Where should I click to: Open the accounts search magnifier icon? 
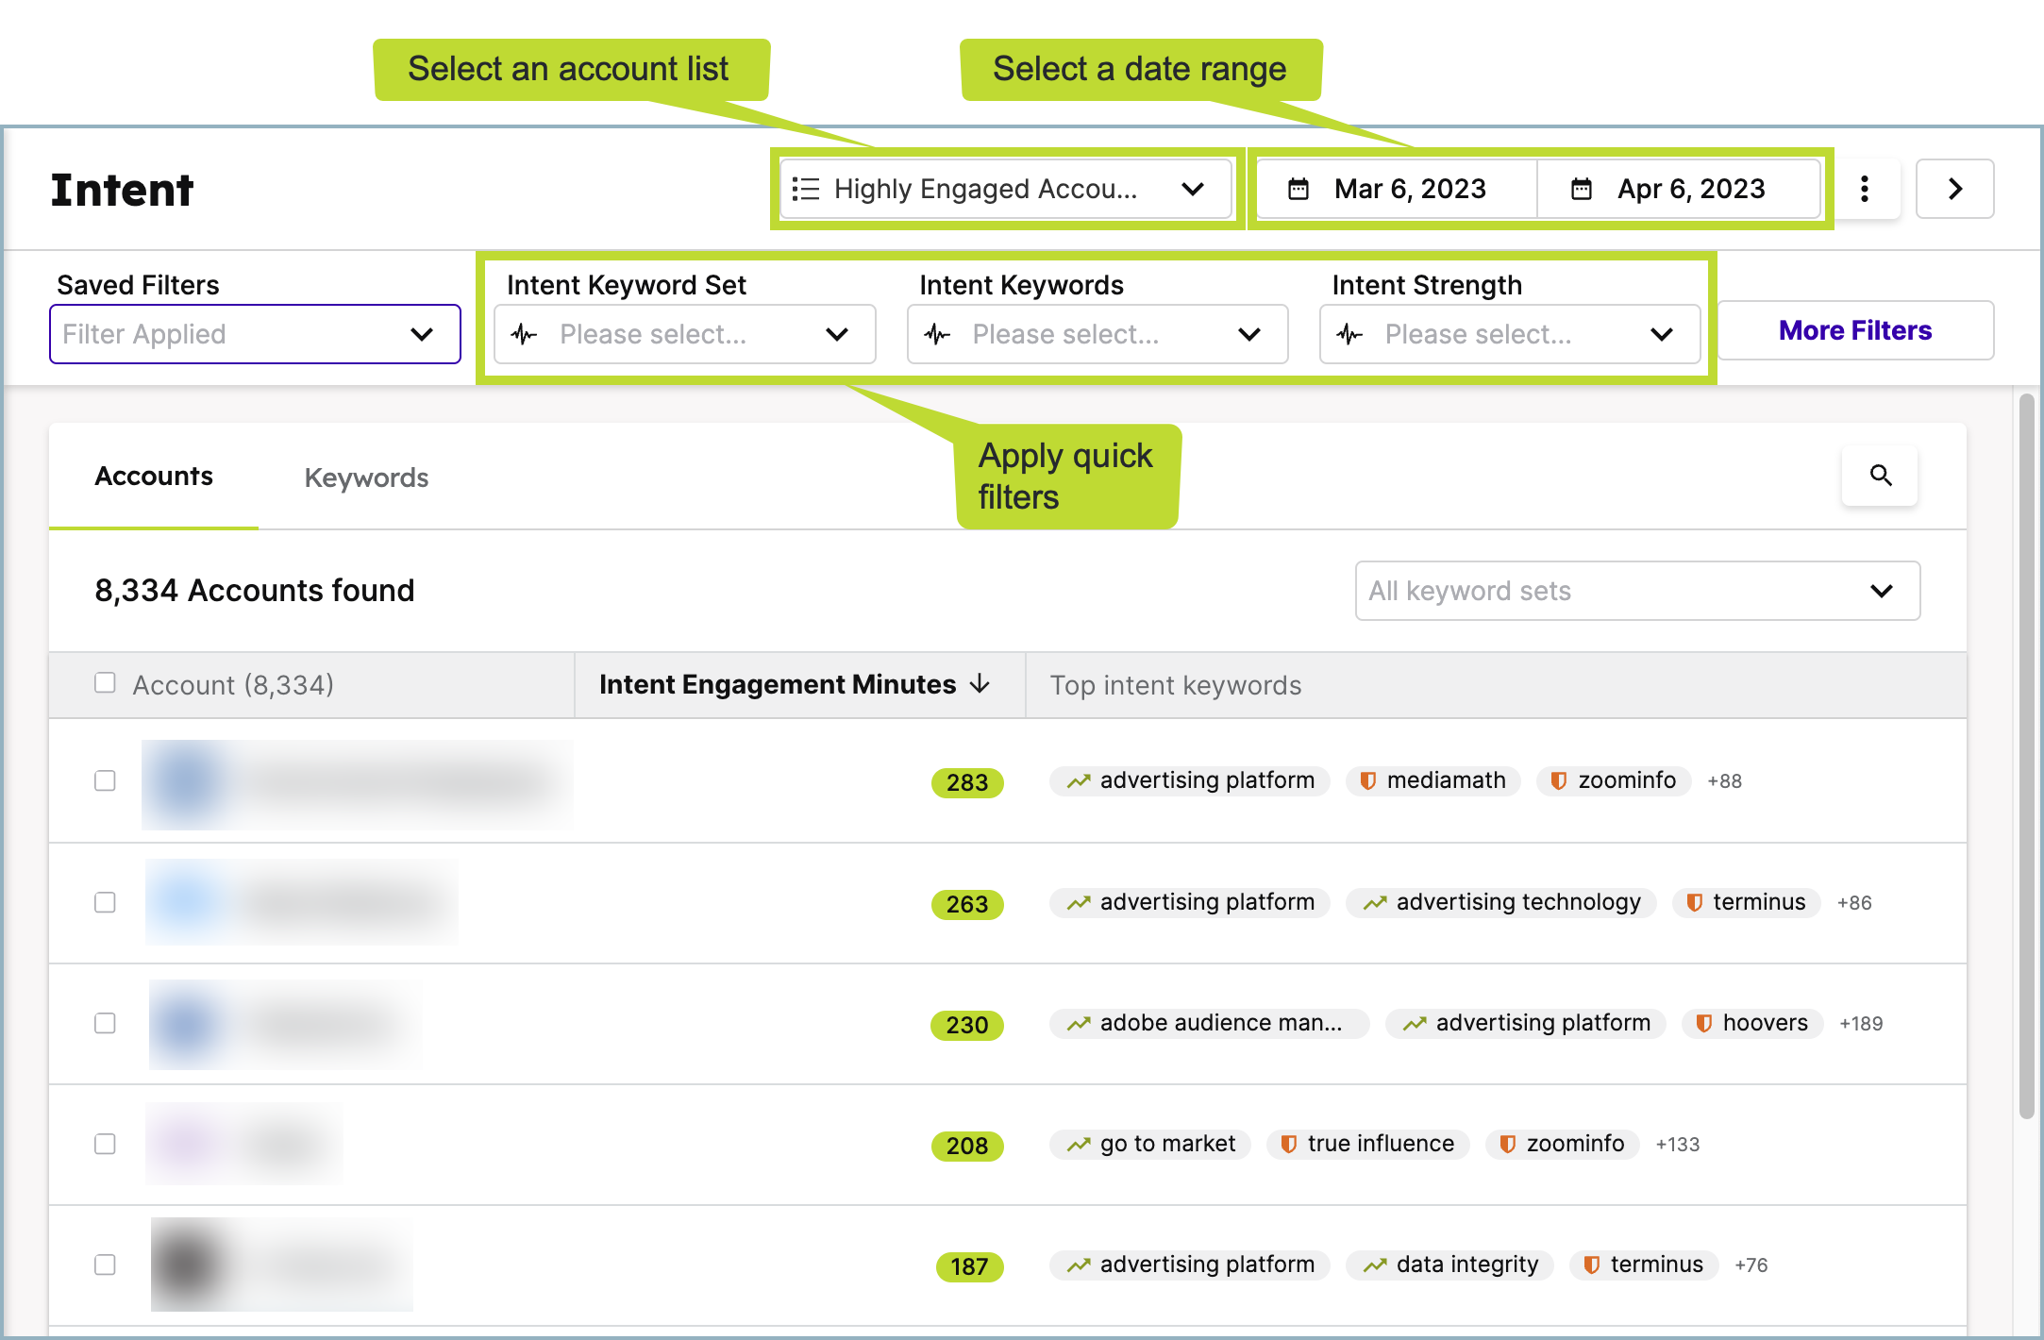click(x=1880, y=476)
